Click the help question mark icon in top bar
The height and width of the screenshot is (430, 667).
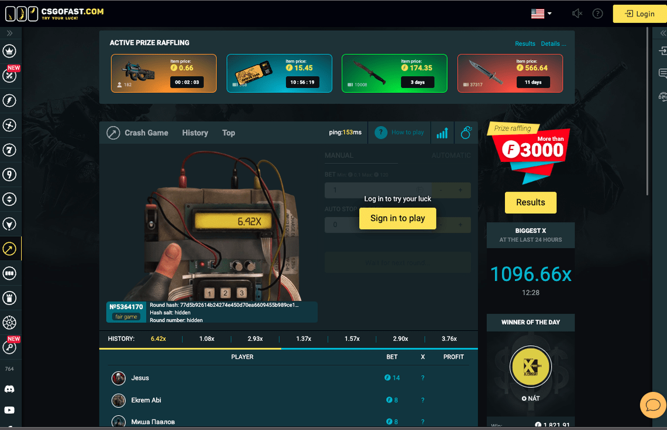tap(597, 13)
